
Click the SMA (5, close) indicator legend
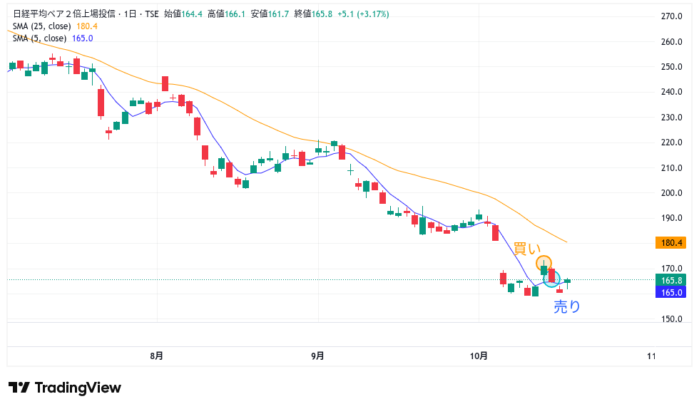point(40,38)
